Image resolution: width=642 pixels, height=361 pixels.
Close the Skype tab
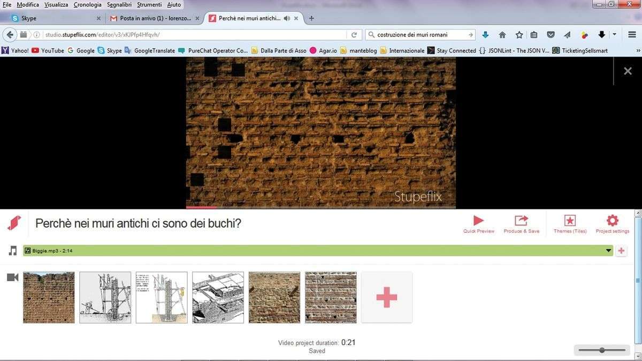(x=98, y=18)
